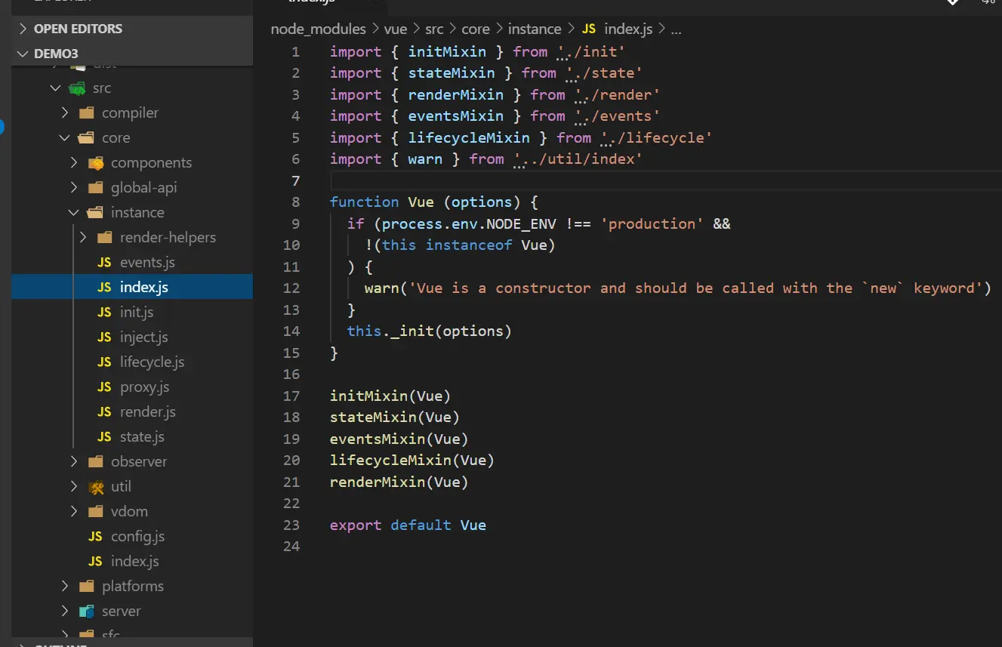Image resolution: width=1002 pixels, height=647 pixels.
Task: Click the global-api folder icon
Action: coord(96,188)
